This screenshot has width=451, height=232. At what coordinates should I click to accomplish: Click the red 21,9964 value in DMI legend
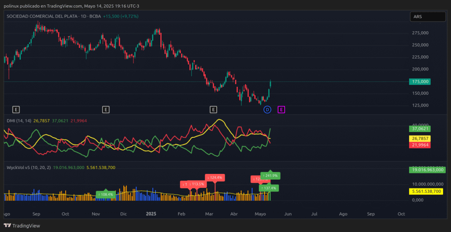[78, 121]
